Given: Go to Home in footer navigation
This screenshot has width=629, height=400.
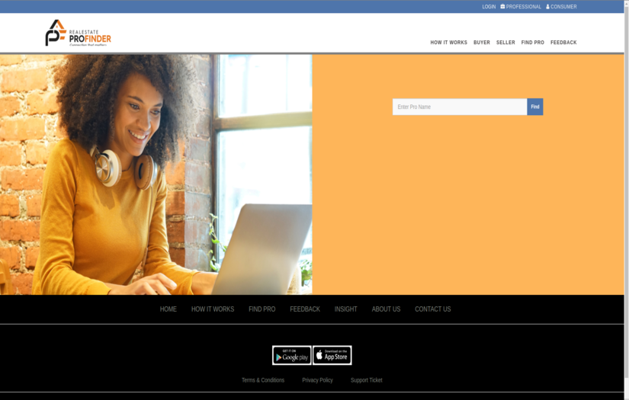Looking at the screenshot, I should pos(168,309).
